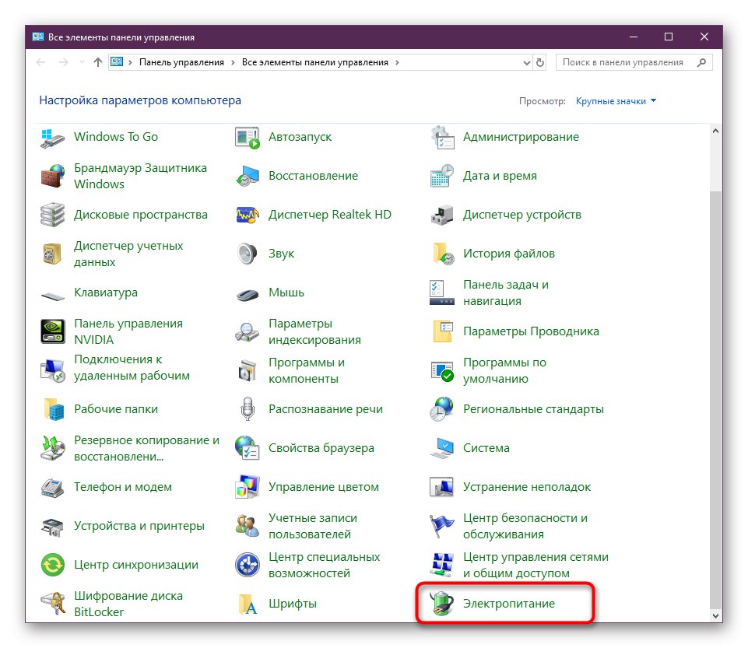Screen dimensions: 748x648
Task: Launch the Панель управления NVIDIA icon
Action: (52, 331)
